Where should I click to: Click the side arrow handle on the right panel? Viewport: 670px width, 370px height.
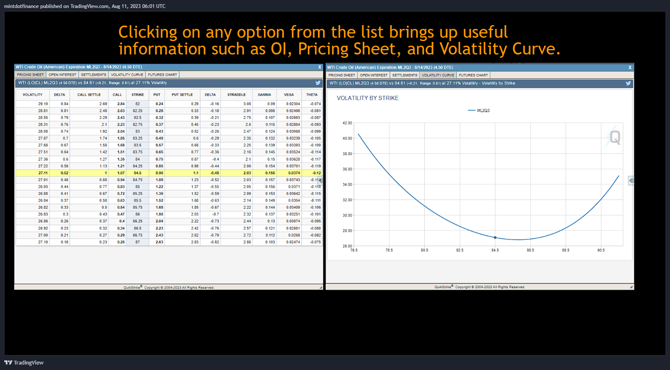[631, 181]
